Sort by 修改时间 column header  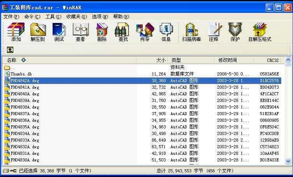coord(234,60)
